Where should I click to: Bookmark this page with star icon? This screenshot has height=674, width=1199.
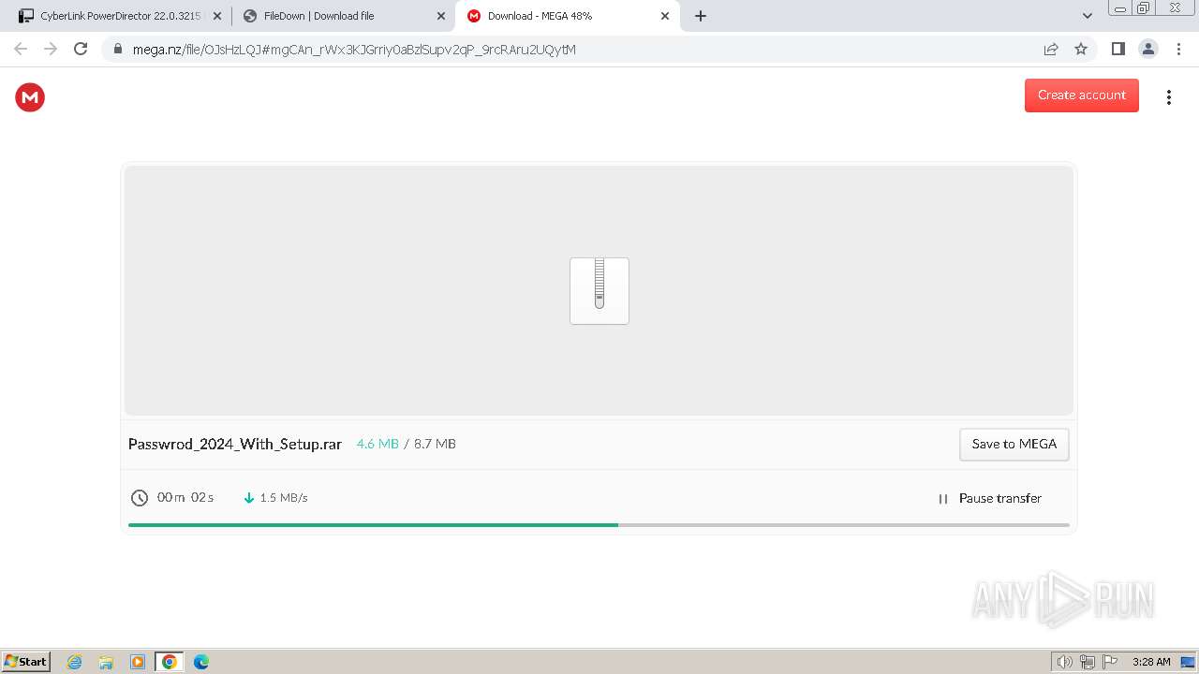(x=1081, y=50)
